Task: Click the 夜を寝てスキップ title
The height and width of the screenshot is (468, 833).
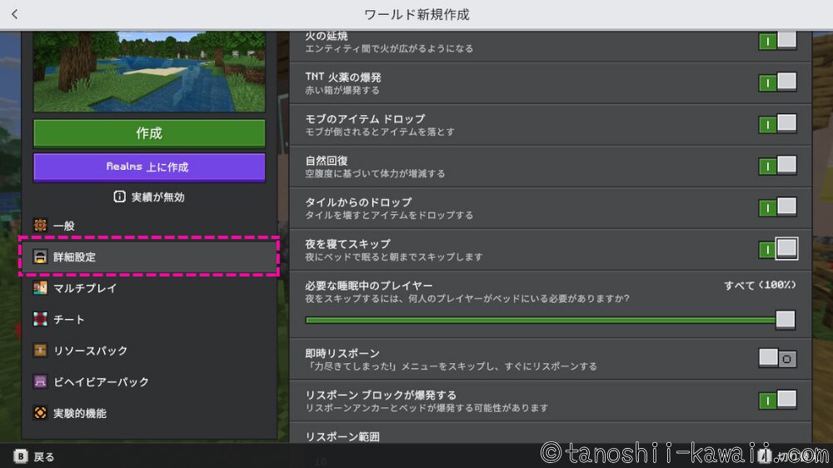Action: pyautogui.click(x=347, y=244)
